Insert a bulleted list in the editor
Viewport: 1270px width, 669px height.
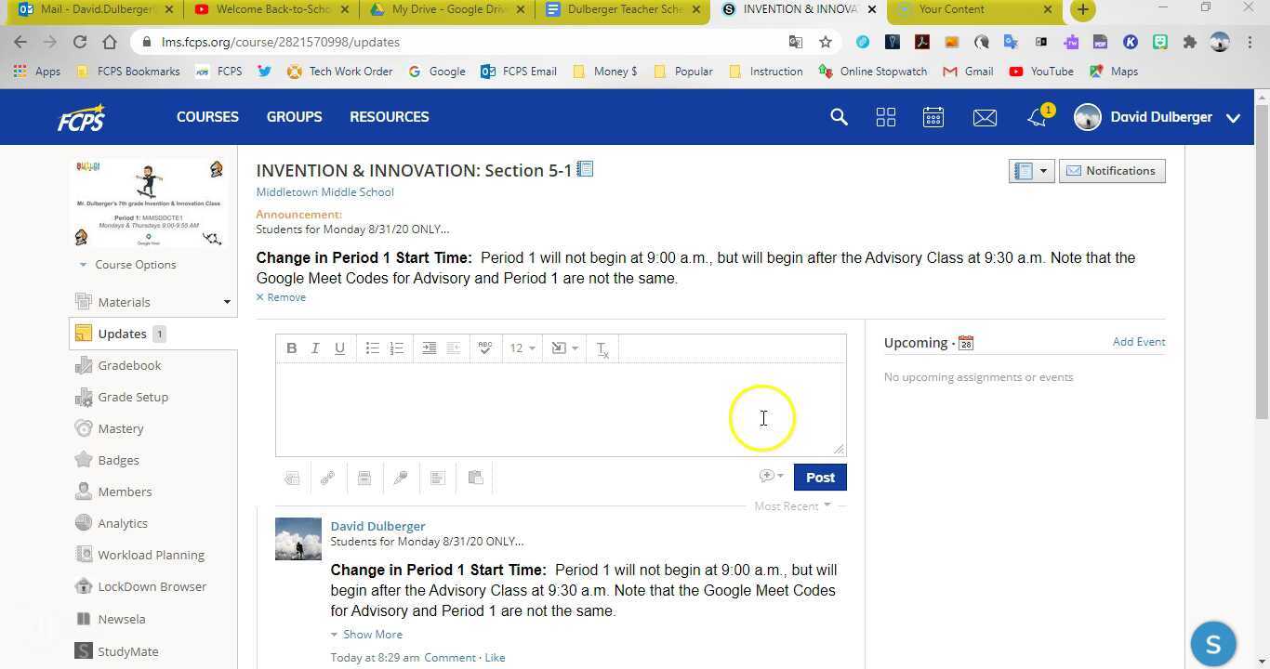pyautogui.click(x=372, y=348)
